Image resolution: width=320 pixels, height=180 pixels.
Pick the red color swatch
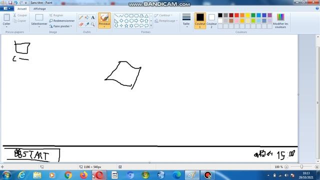pos(236,15)
